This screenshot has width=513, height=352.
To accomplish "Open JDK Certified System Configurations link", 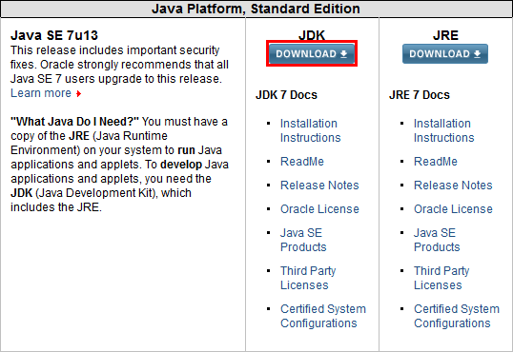I will click(x=323, y=316).
